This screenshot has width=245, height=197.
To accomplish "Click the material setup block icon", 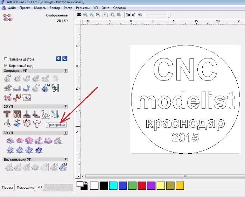I will [x=17, y=89].
